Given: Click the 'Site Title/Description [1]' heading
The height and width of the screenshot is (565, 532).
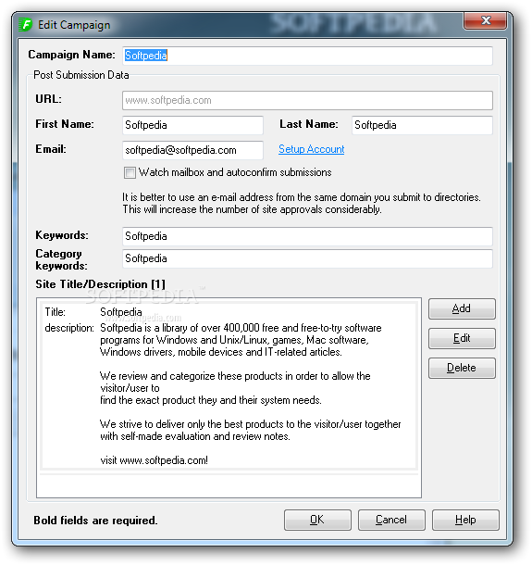Looking at the screenshot, I should tap(101, 284).
